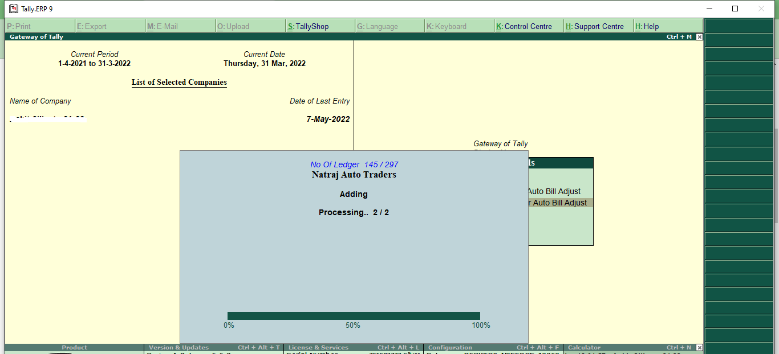The width and height of the screenshot is (779, 354).
Task: Close the Gateway of Tally screen
Action: pyautogui.click(x=699, y=36)
